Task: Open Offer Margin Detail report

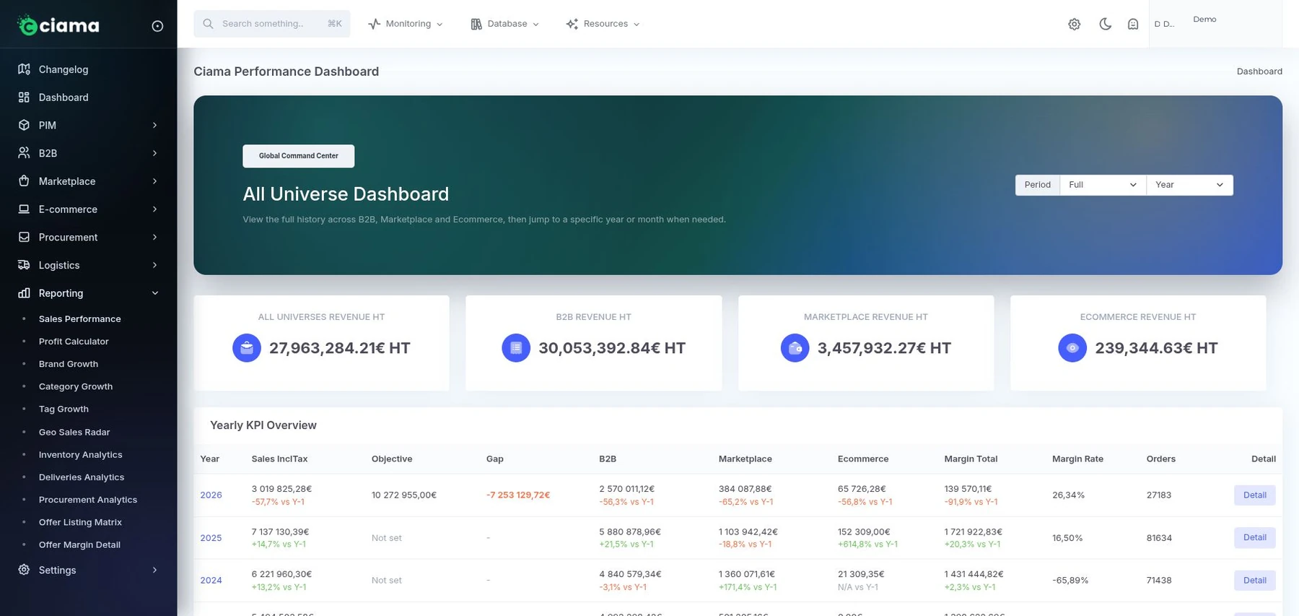Action: tap(79, 545)
